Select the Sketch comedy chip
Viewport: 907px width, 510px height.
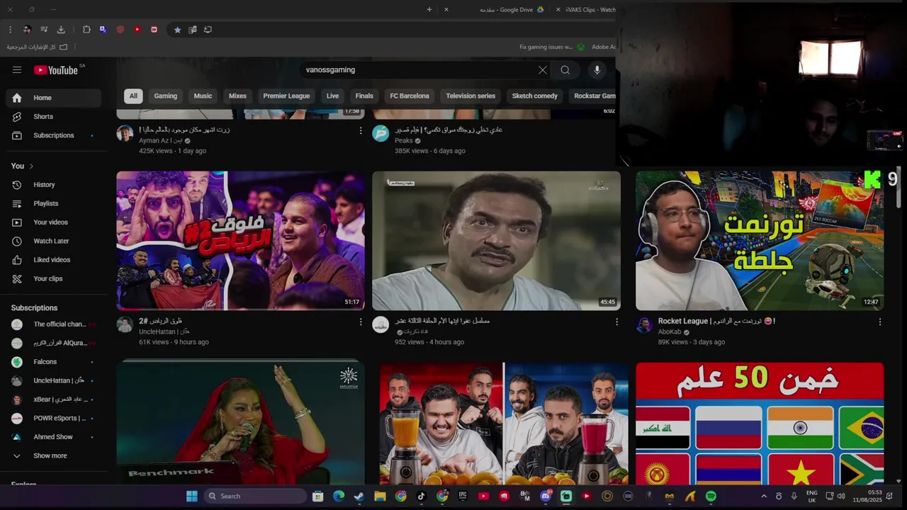click(535, 96)
